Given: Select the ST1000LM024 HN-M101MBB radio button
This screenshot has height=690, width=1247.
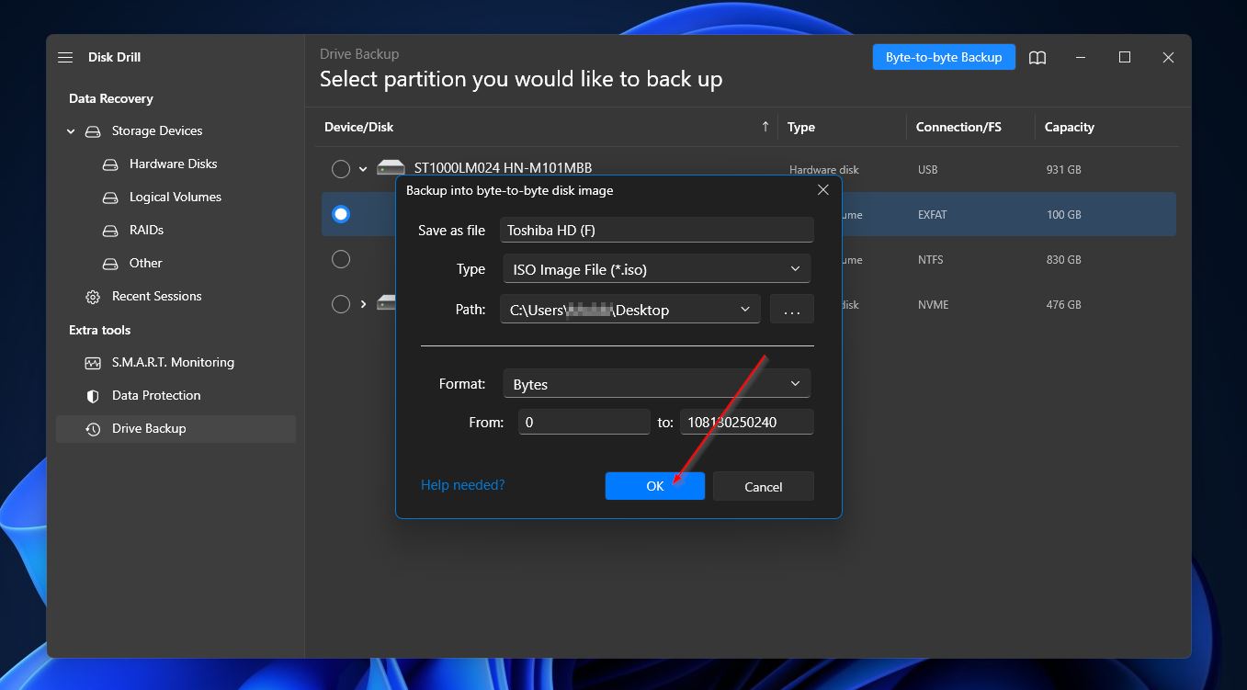Looking at the screenshot, I should [x=341, y=169].
